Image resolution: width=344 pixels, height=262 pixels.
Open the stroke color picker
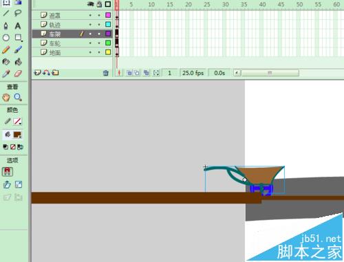(17, 121)
